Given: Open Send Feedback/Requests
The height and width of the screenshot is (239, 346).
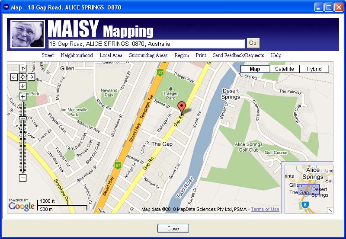Looking at the screenshot, I should coord(238,55).
